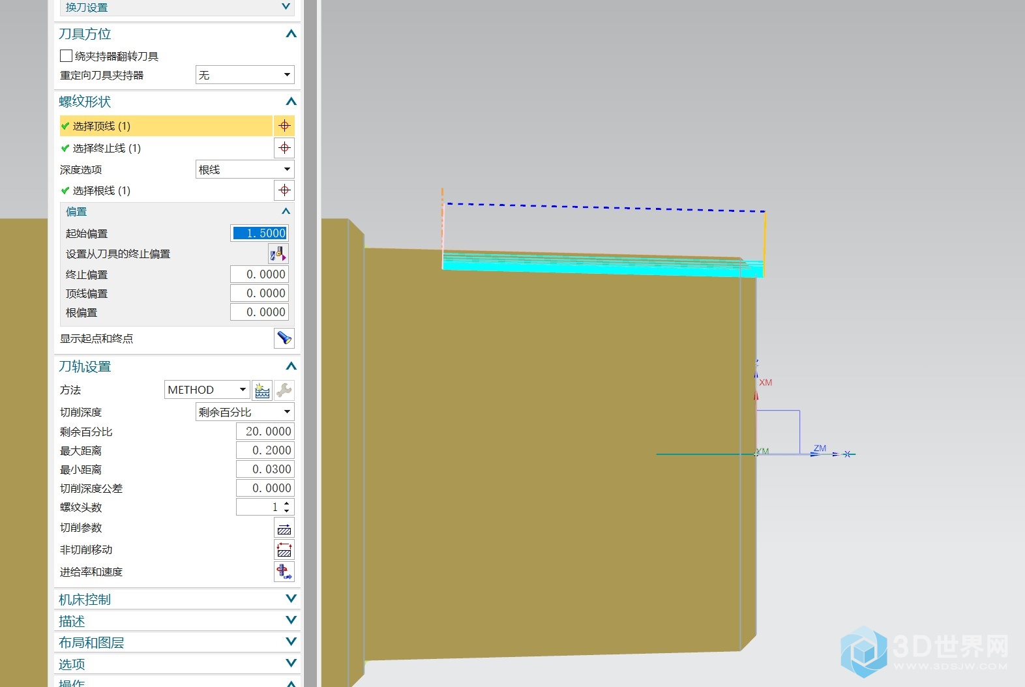
Task: Click the 螺纹头数 value field
Action: pos(258,507)
